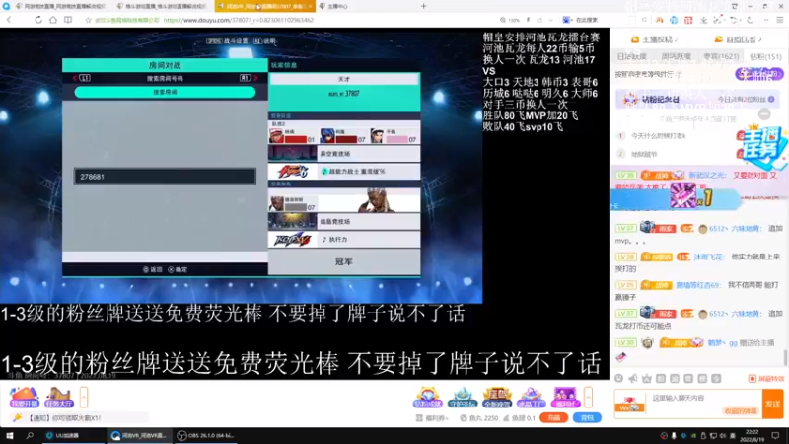Open the 守护 guardian activity icon
789x444 pixels.
pyautogui.click(x=463, y=398)
